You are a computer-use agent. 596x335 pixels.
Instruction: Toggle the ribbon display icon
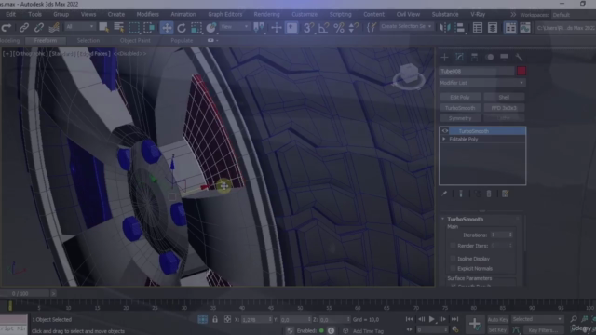tap(510, 27)
